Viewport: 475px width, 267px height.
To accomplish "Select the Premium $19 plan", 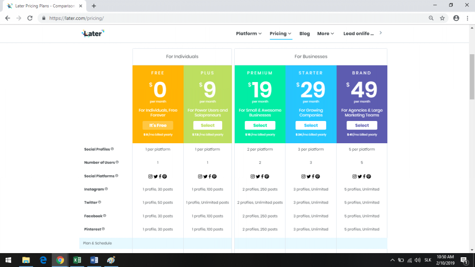I will click(x=260, y=125).
